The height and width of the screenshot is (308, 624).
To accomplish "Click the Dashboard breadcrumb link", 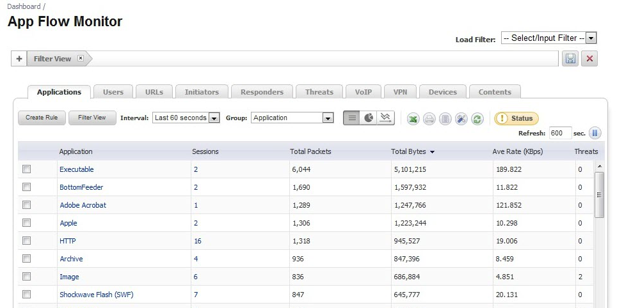I will tap(24, 6).
